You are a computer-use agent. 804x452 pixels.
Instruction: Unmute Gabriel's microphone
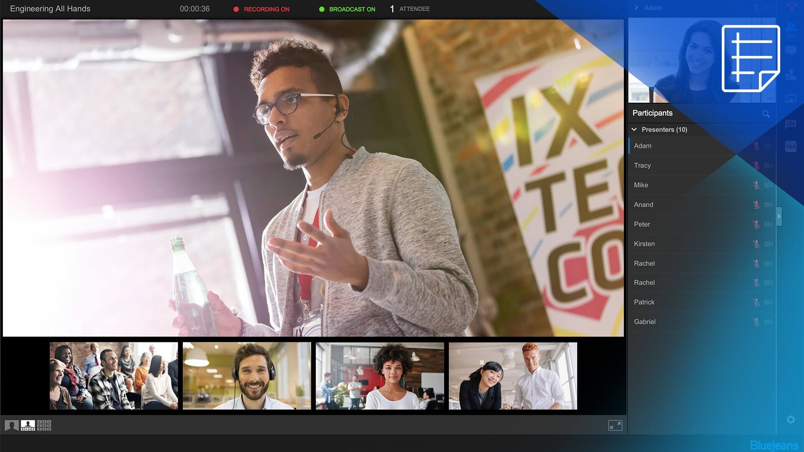click(756, 322)
